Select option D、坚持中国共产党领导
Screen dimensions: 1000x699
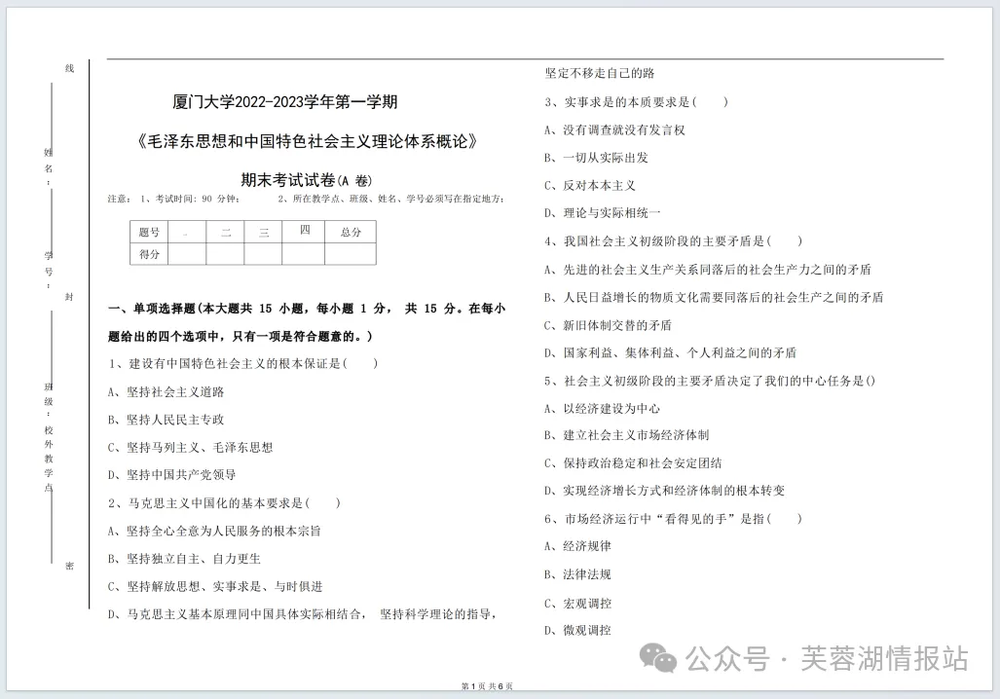click(x=172, y=474)
